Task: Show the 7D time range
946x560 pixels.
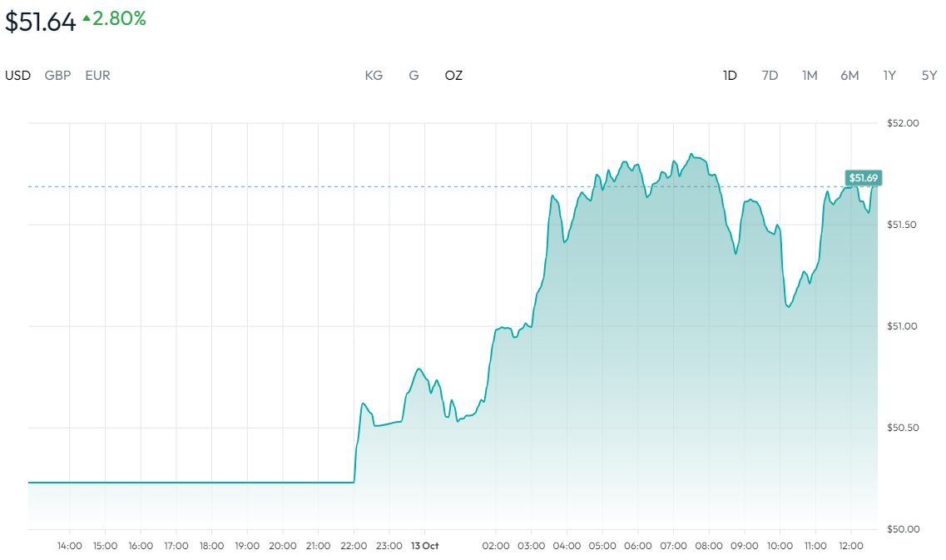Action: coord(770,76)
